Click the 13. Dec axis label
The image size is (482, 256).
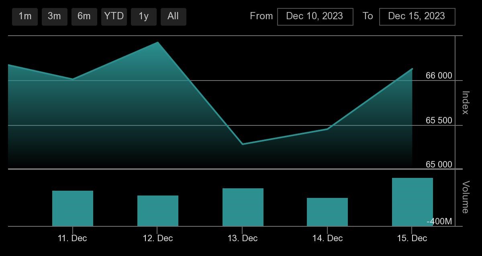tap(243, 238)
